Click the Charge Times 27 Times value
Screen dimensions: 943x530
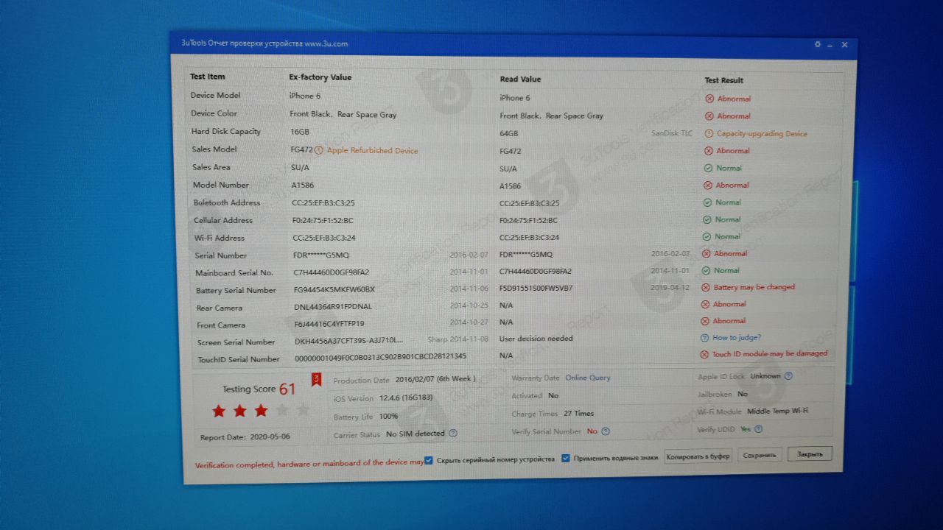(x=578, y=414)
